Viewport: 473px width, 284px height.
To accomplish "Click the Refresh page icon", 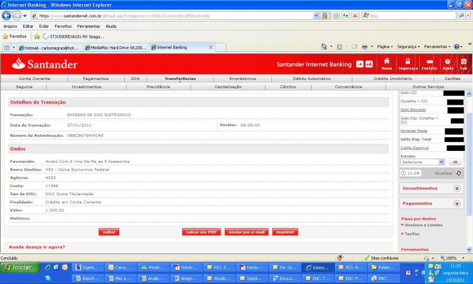I will click(345, 16).
